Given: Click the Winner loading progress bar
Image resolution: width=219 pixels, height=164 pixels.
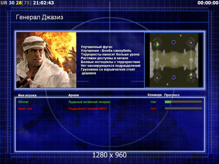Looking at the screenshot, I should click(x=183, y=102).
